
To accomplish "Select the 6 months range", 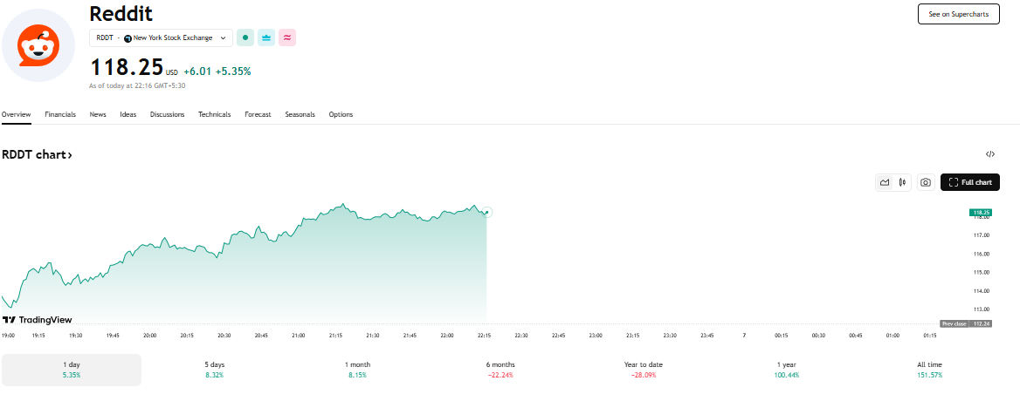I will 500,370.
